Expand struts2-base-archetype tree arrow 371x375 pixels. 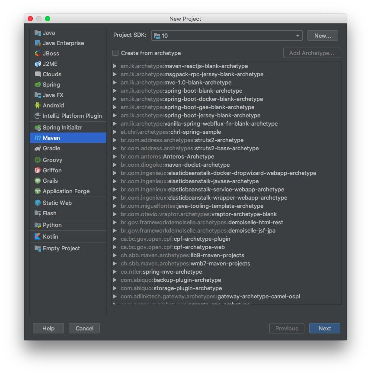pyautogui.click(x=115, y=148)
